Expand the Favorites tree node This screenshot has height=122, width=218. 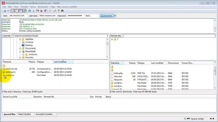click(x=20, y=58)
